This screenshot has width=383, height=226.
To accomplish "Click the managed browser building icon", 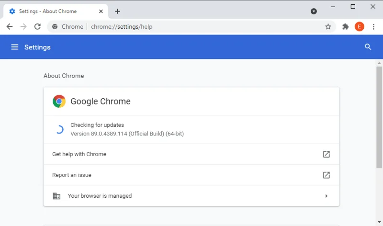I will click(56, 196).
